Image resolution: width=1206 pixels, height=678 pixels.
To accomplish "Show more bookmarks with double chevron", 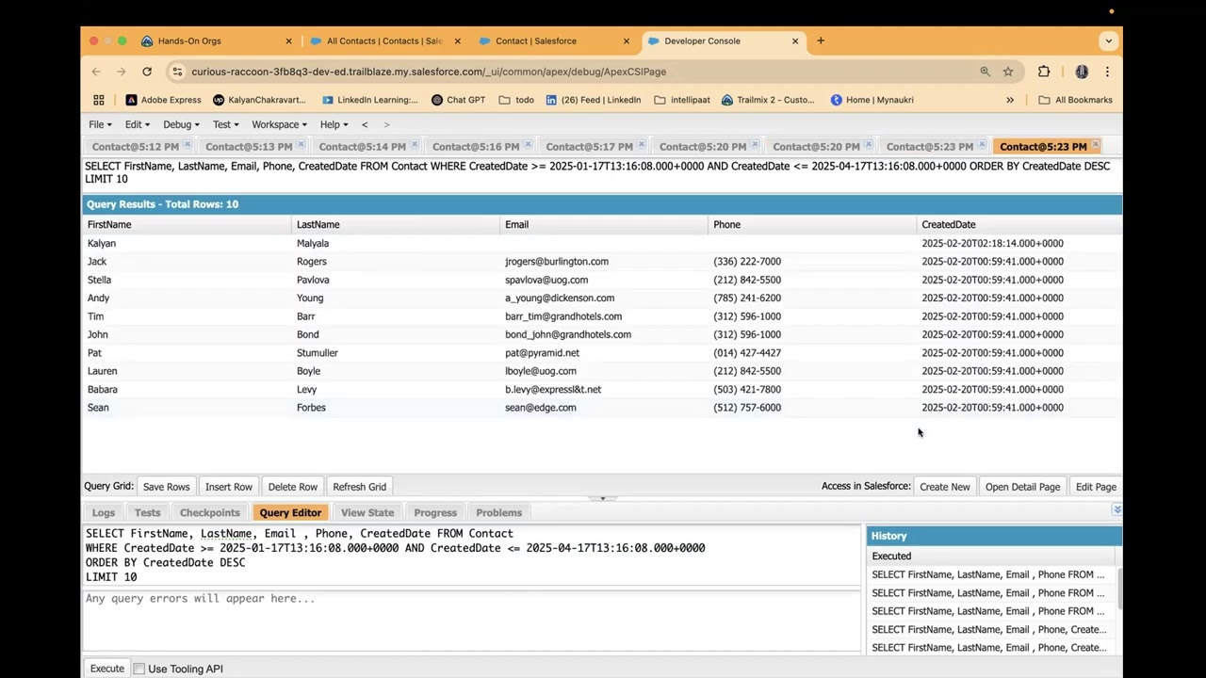I will (1010, 100).
